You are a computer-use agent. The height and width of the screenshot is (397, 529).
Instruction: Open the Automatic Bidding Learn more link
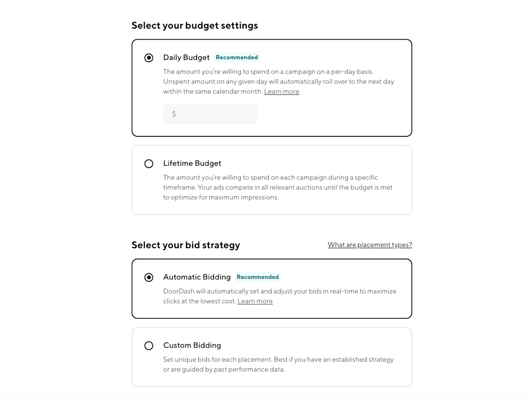(x=255, y=301)
